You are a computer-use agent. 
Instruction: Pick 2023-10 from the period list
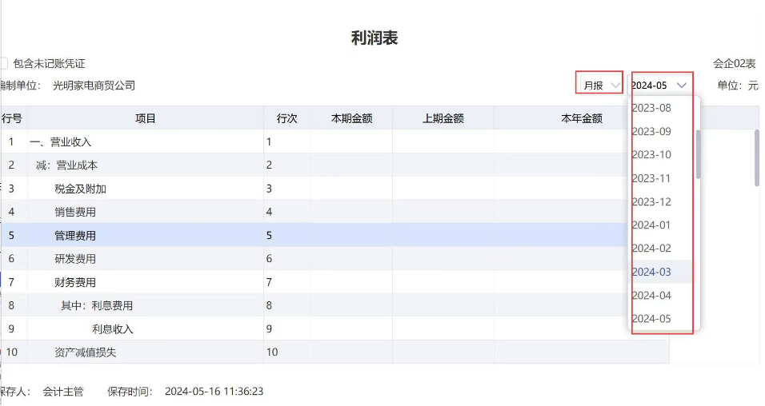click(651, 154)
